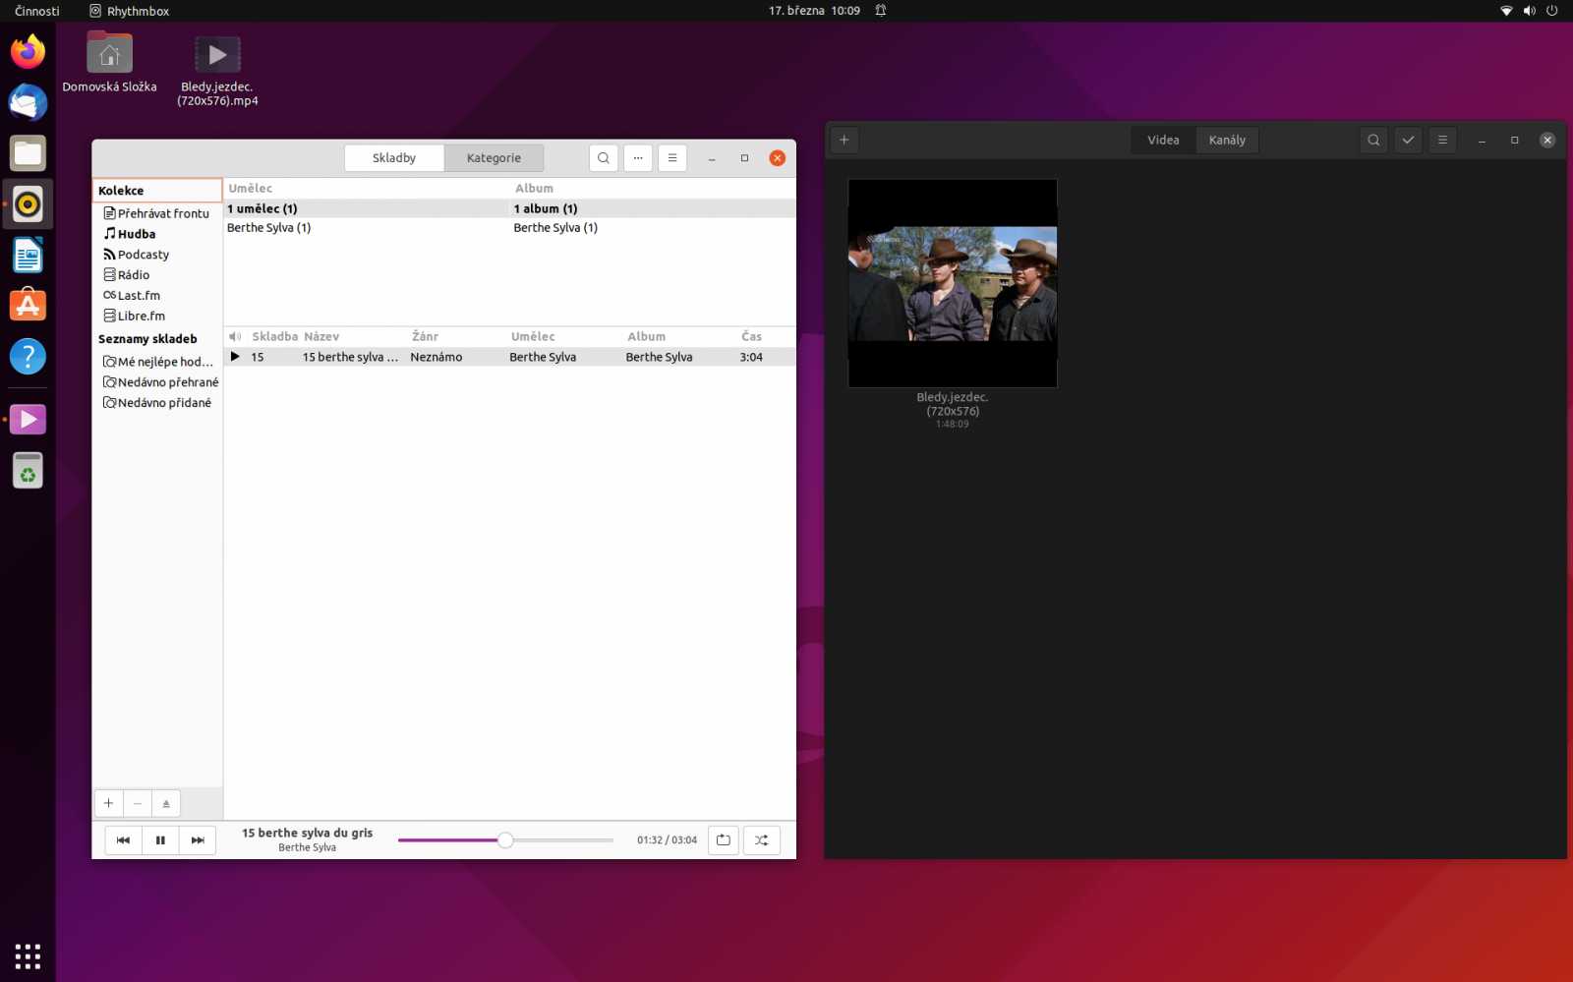The width and height of the screenshot is (1573, 982).
Task: Switch to Videa tab in Videos window
Action: coord(1163,141)
